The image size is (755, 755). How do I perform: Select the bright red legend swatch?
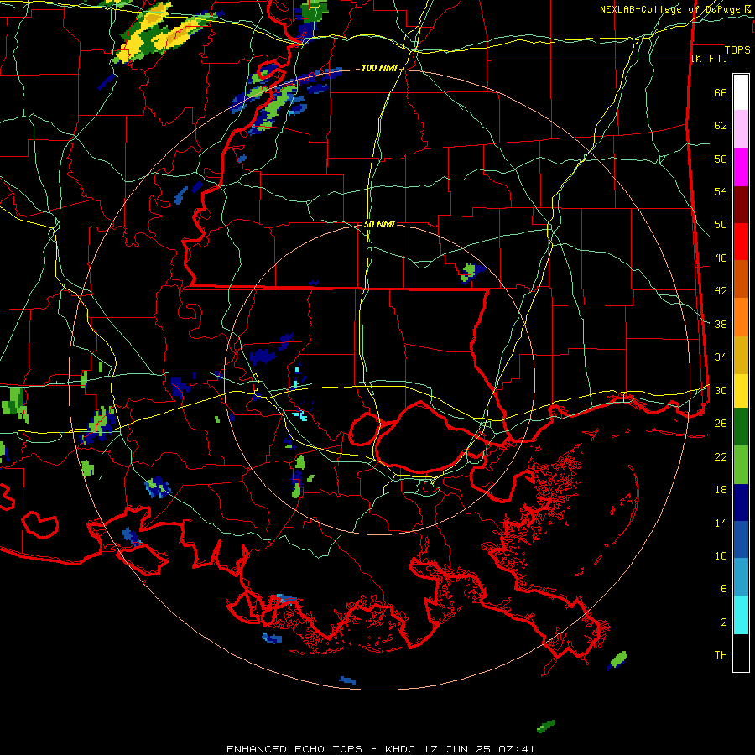click(x=741, y=242)
